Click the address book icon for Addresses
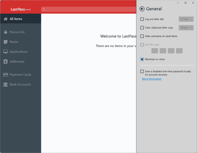Image resolution: width=197 pixels, height=153 pixels. click(6, 61)
